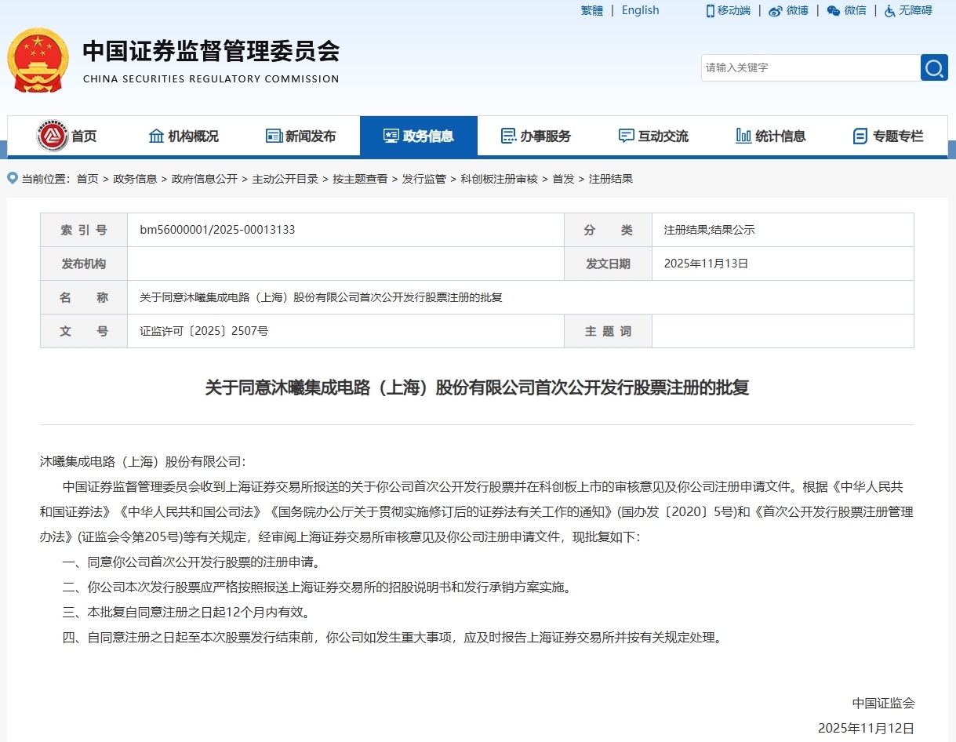
Task: Click the bold article headline
Action: (477, 387)
